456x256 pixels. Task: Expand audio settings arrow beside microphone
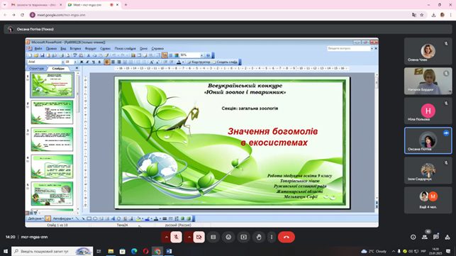167,237
